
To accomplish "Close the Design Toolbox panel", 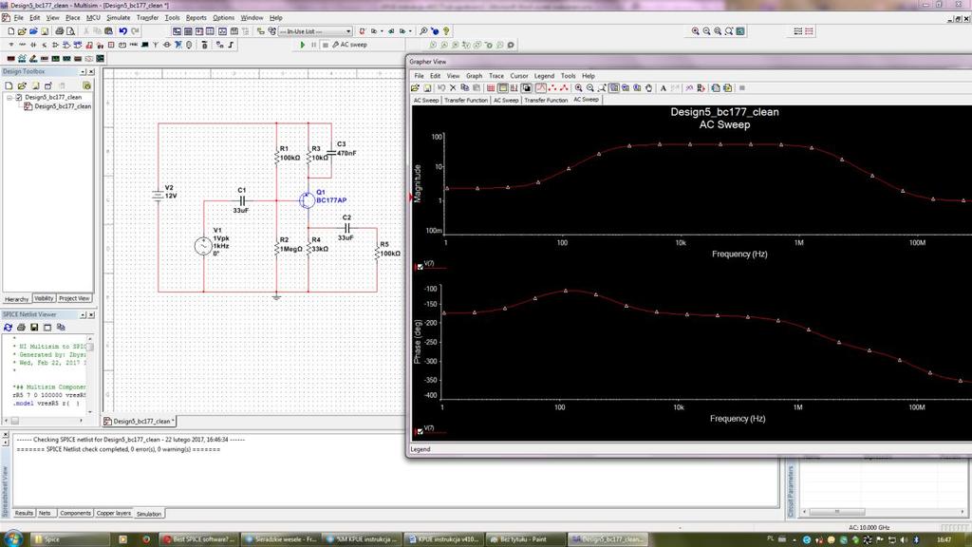I will click(91, 72).
